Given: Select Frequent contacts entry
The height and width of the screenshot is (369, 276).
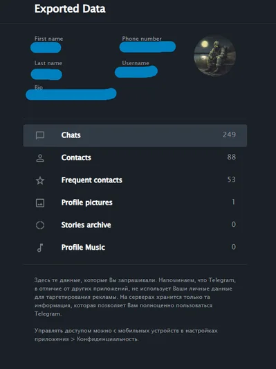Looking at the screenshot, I should tap(135, 180).
